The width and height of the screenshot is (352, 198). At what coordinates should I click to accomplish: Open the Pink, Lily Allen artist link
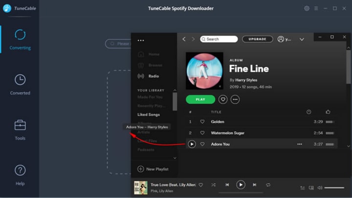tap(162, 191)
